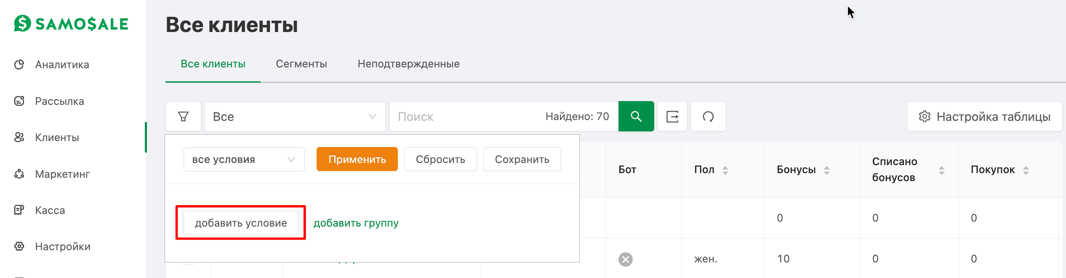Sort by Списано бонусов column
This screenshot has width=1066, height=278.
tap(909, 170)
